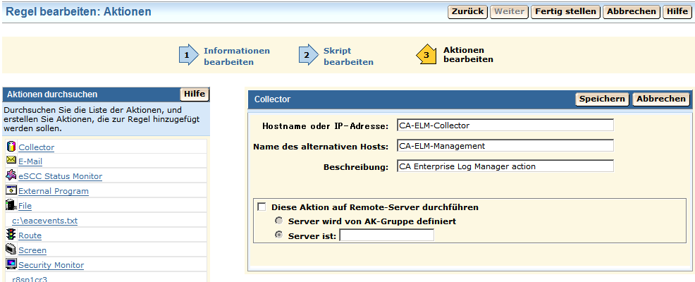Click the E-Mail envelope icon

point(11,161)
